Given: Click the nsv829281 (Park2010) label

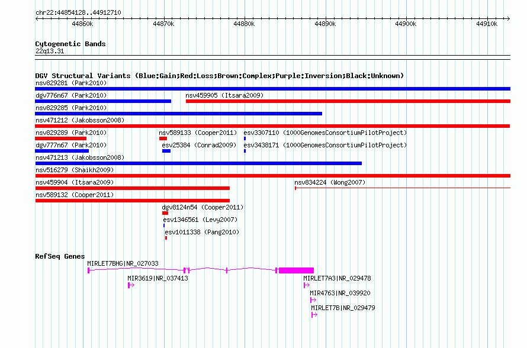Looking at the screenshot, I should point(71,83).
